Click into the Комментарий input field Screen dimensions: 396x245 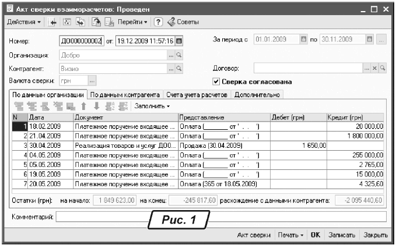(x=220, y=217)
